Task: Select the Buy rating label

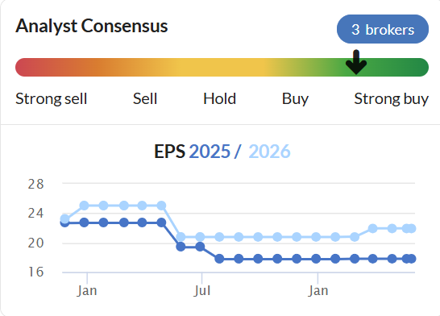Action: tap(295, 99)
